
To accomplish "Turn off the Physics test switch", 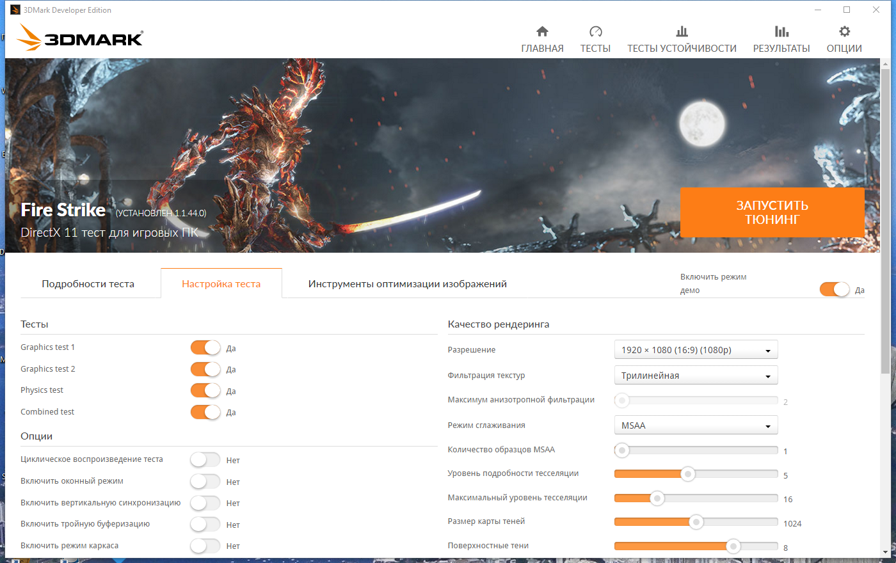I will tap(205, 391).
